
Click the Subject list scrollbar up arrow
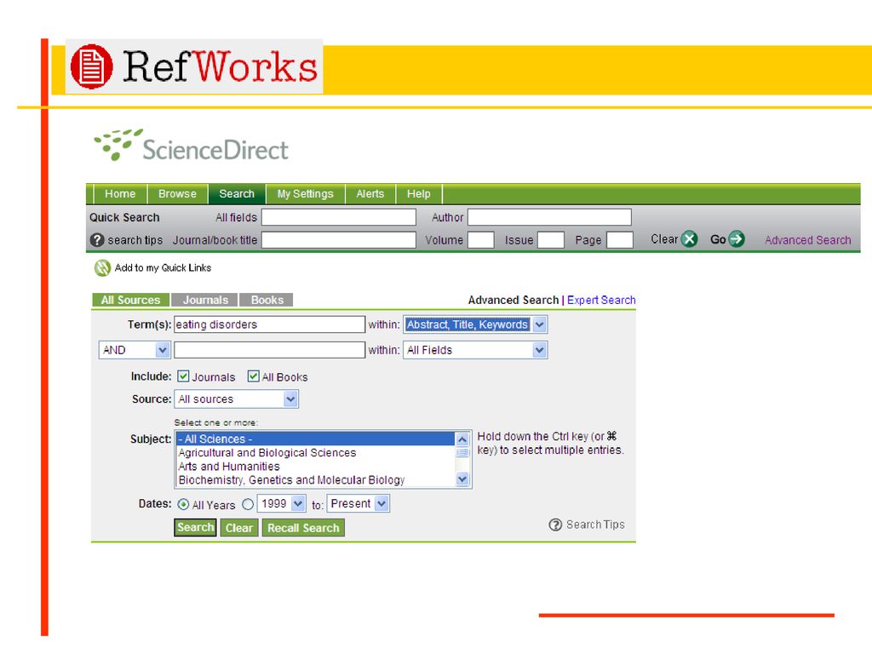(x=462, y=439)
